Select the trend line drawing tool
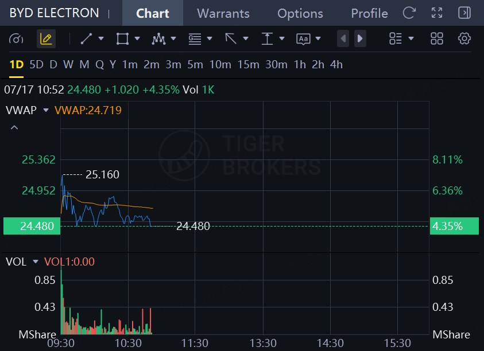 87,39
